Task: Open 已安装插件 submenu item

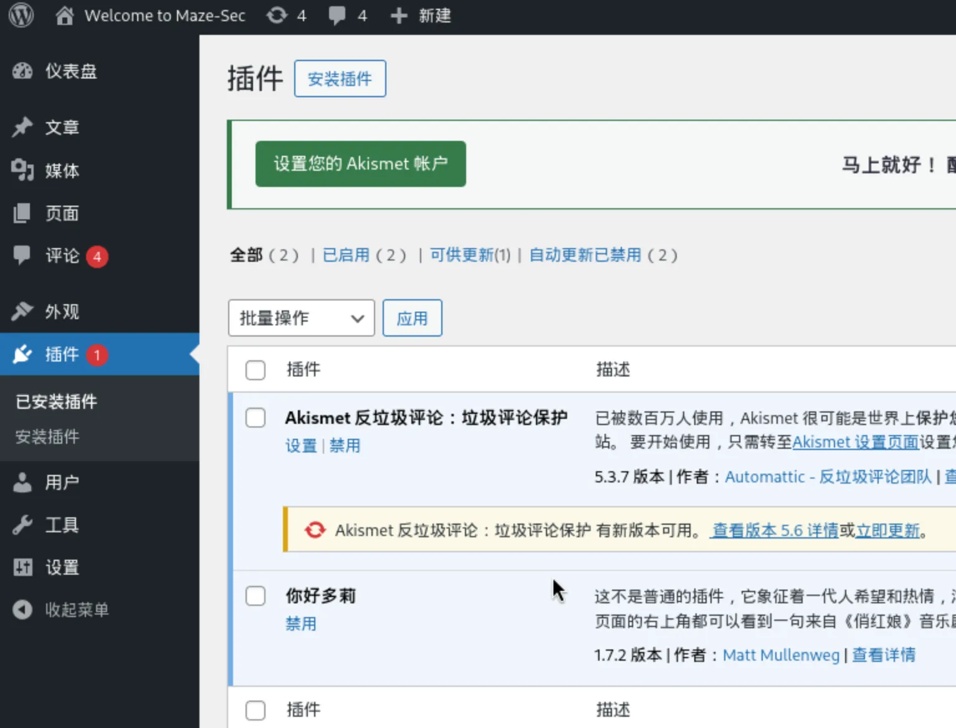Action: pyautogui.click(x=56, y=402)
